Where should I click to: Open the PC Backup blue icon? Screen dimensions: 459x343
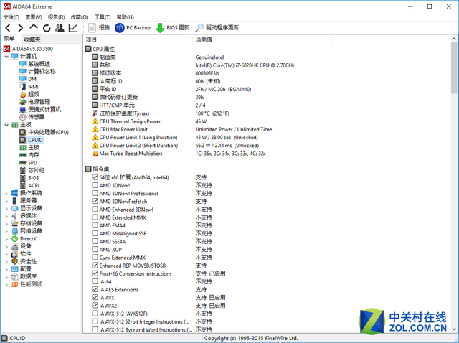point(120,28)
